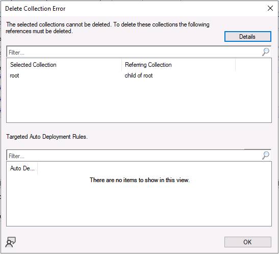Select the Auto De... column header

click(22, 168)
